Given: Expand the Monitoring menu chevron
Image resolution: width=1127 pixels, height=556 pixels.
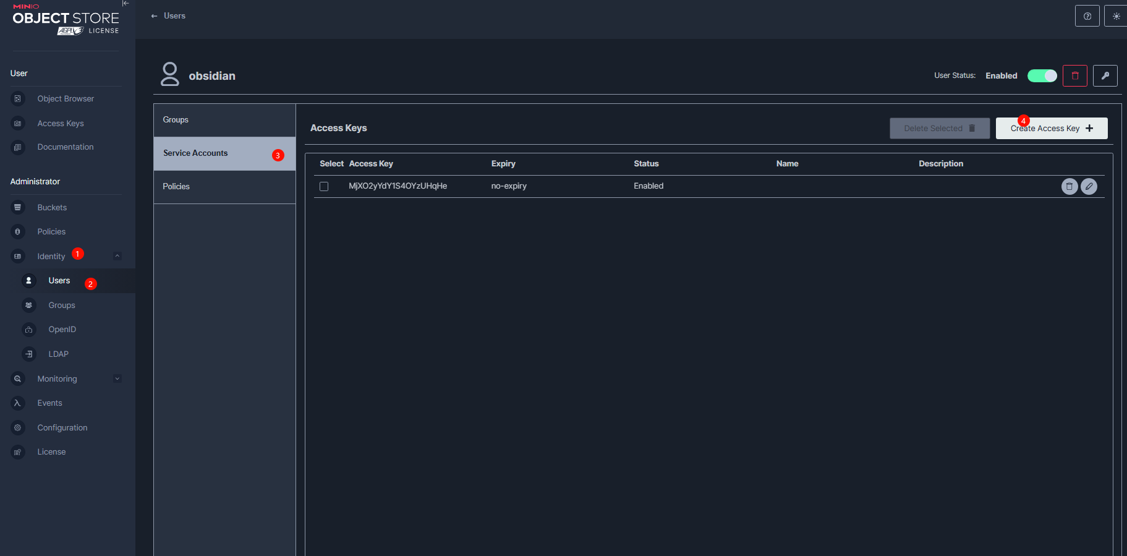Looking at the screenshot, I should click(117, 379).
